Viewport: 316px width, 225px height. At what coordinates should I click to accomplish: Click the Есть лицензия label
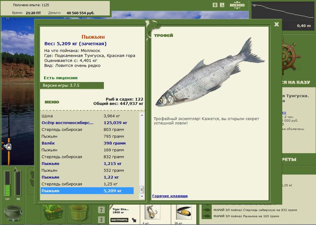tap(61, 78)
